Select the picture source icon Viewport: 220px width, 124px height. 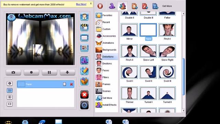(x=84, y=48)
